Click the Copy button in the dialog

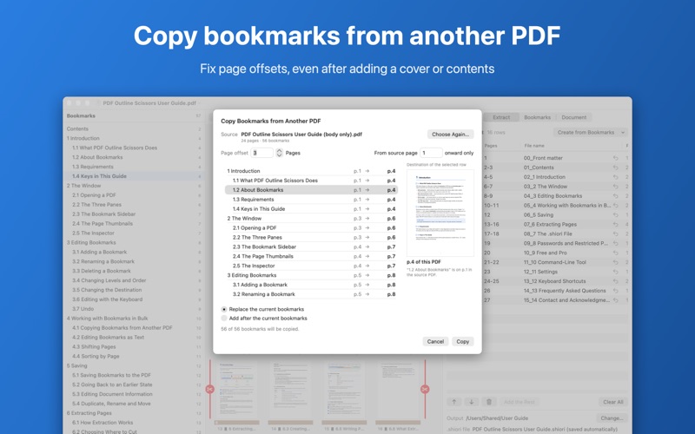click(463, 341)
